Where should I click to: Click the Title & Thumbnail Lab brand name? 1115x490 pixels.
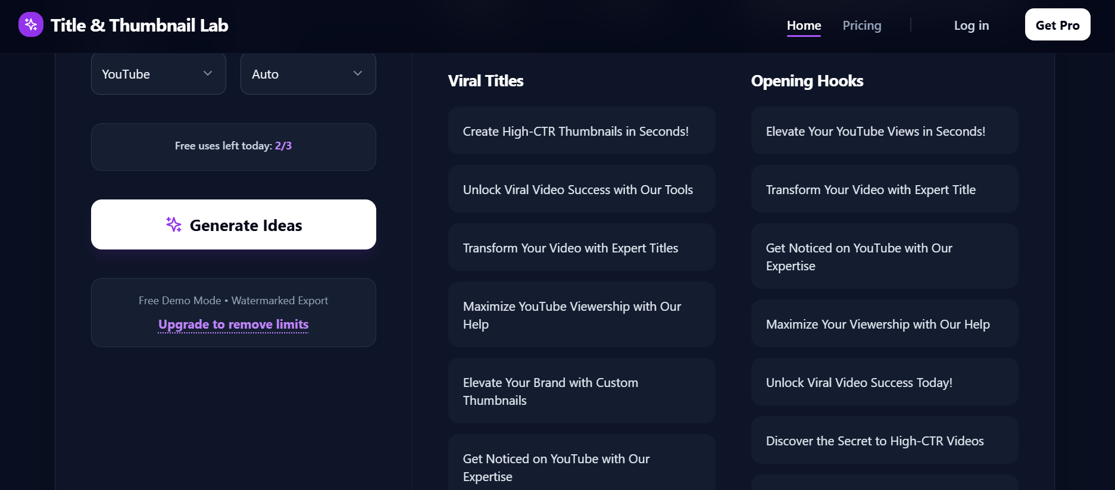click(139, 25)
